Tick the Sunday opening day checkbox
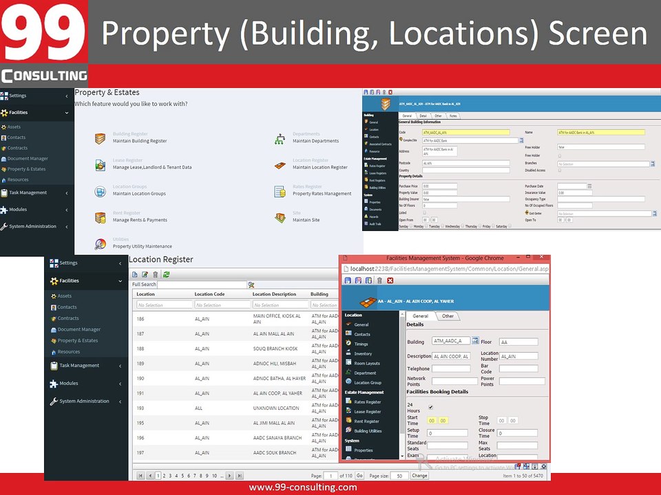 click(411, 226)
